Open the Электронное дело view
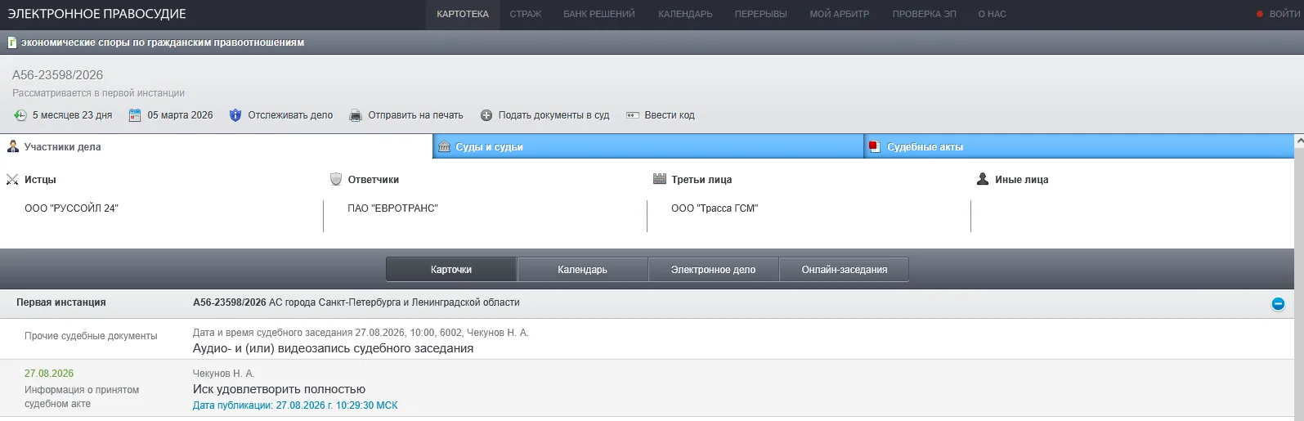The height and width of the screenshot is (421, 1304). 713,269
